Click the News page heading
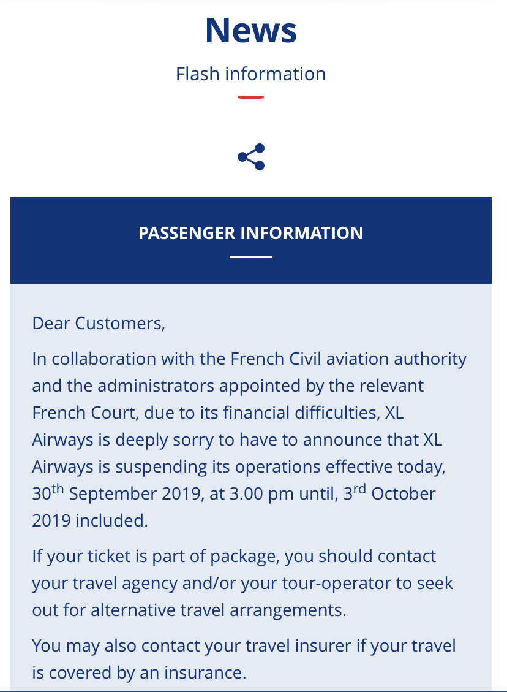 pyautogui.click(x=251, y=31)
